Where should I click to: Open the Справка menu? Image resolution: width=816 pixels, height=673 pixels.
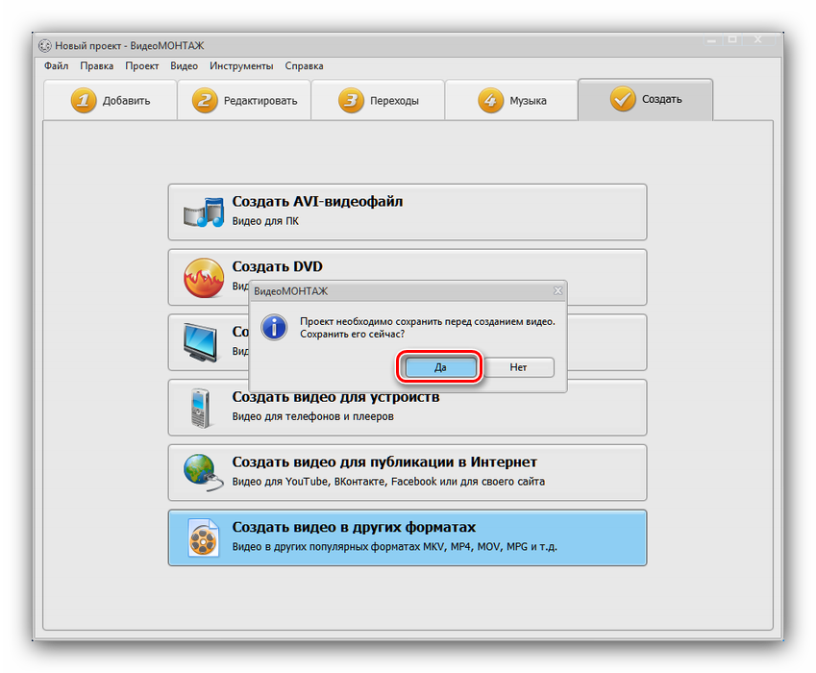click(304, 66)
